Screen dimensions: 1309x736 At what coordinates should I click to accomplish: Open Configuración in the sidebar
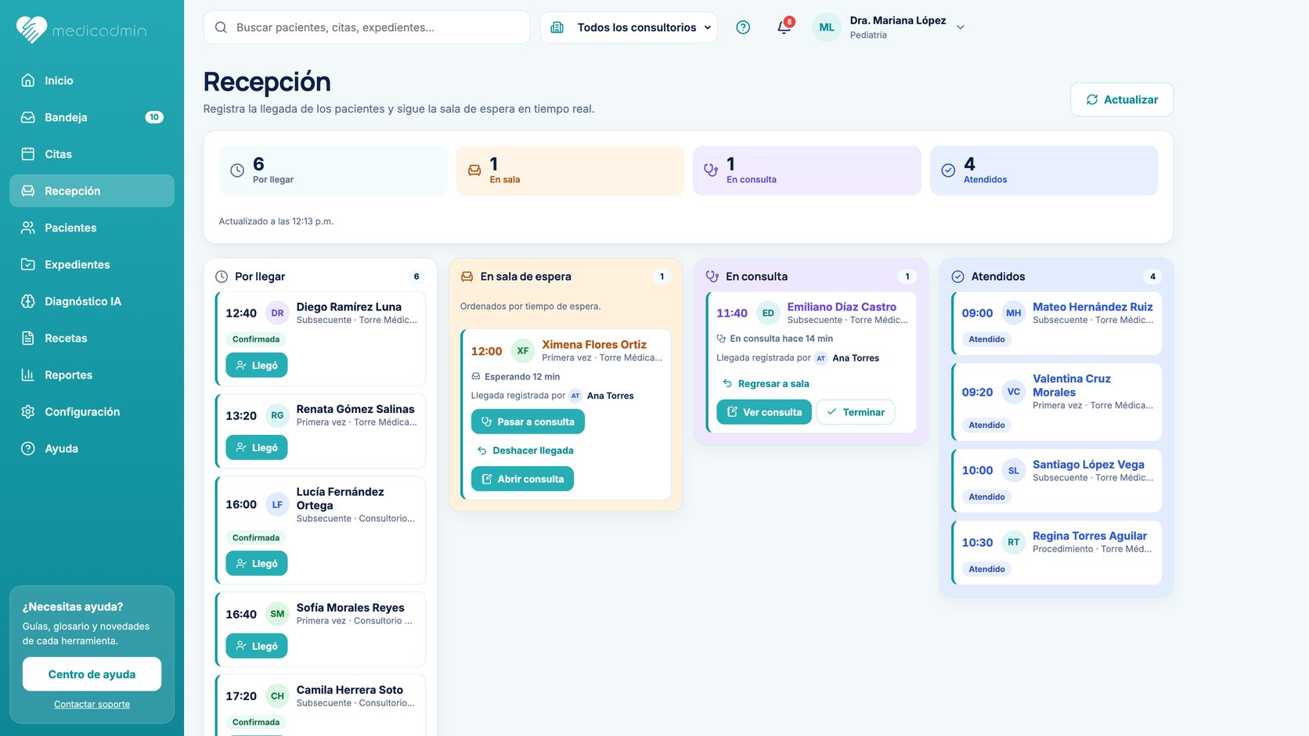92,411
